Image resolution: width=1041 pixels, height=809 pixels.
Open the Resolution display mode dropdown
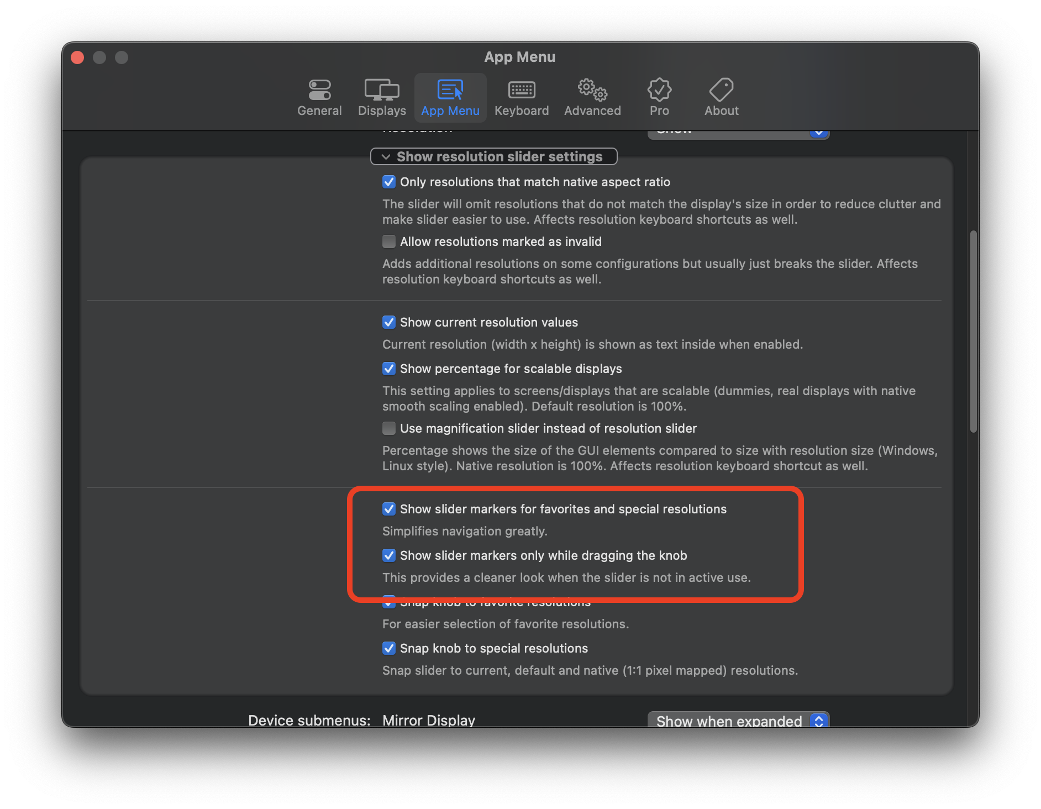click(738, 132)
